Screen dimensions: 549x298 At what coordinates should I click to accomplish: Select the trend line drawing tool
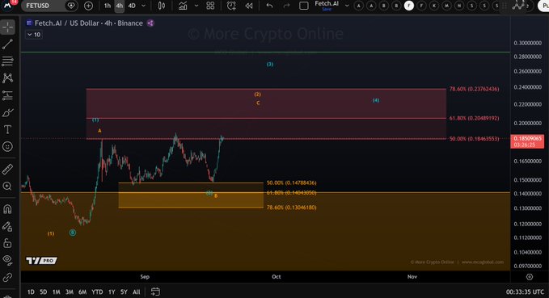pyautogui.click(x=8, y=44)
